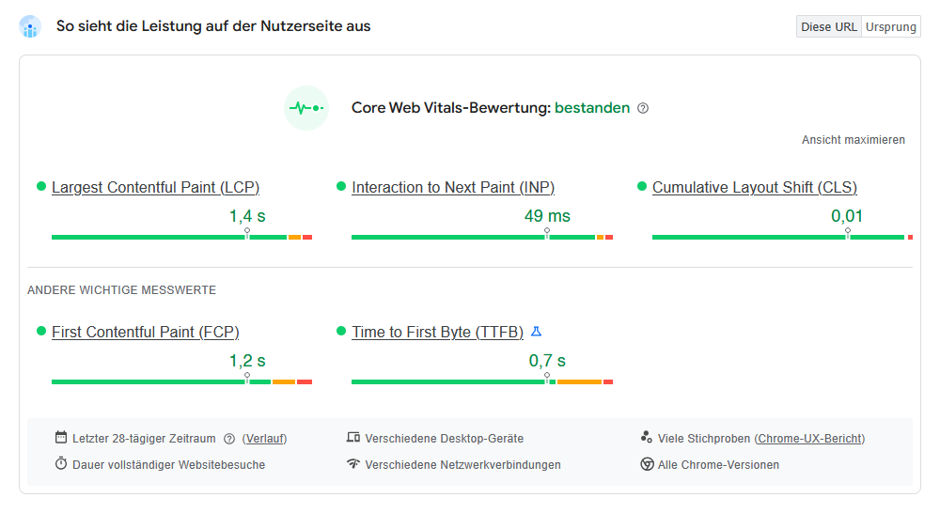Click the Stichproben dots icon

(x=647, y=438)
